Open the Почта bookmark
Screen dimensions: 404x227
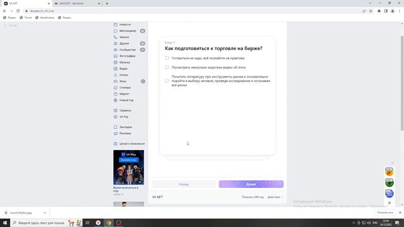(x=26, y=18)
